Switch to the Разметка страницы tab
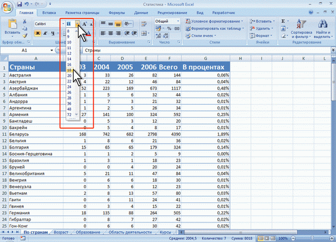336x242 pixels. (x=82, y=12)
